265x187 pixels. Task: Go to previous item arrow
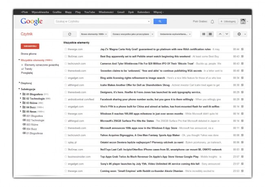tap(220, 34)
